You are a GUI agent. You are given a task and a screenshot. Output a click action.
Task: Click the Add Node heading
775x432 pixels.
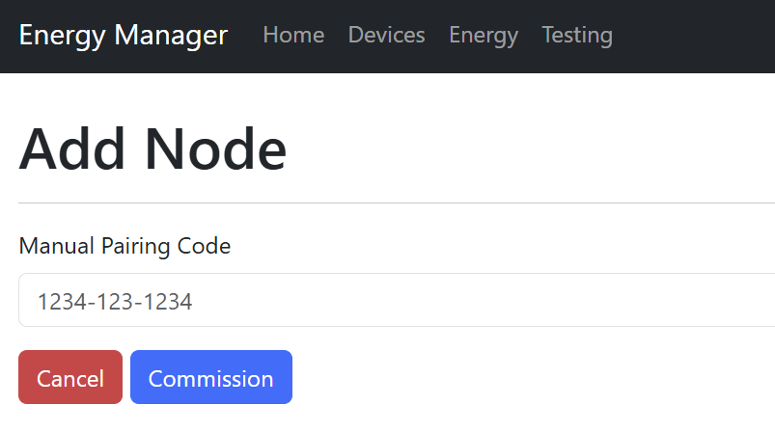pos(152,149)
